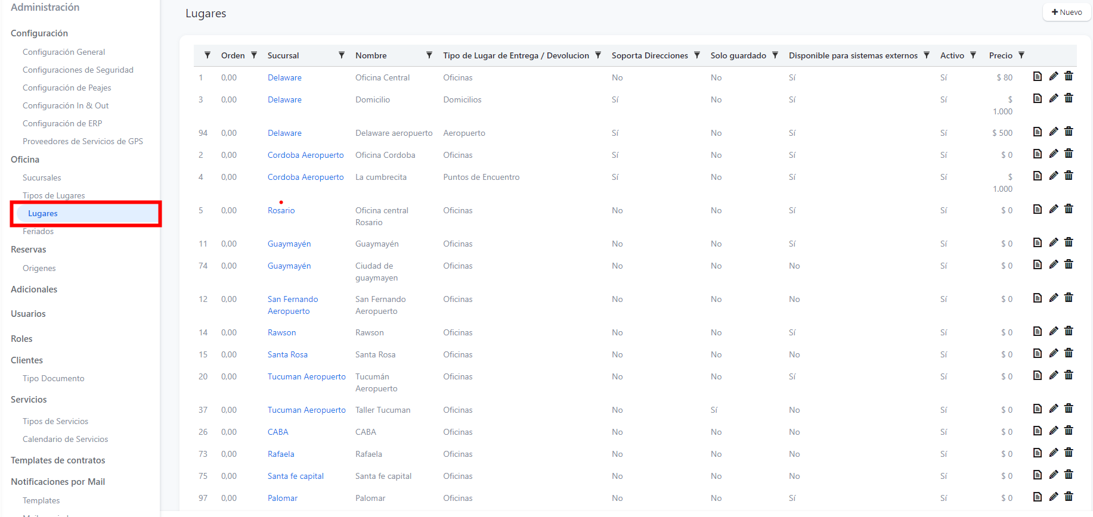The width and height of the screenshot is (1093, 517).
Task: Delete the La cumbrecita place
Action: point(1069,176)
